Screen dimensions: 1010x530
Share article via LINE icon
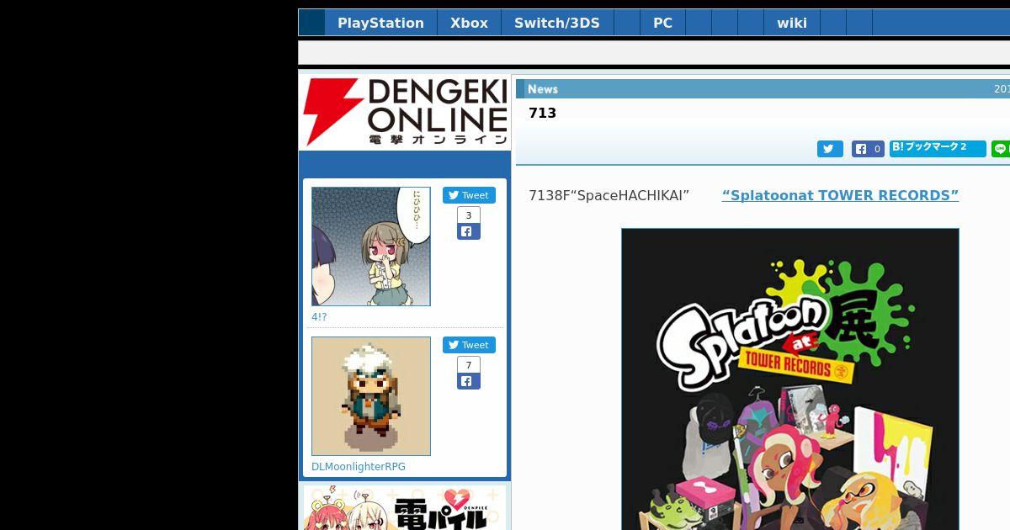1001,149
